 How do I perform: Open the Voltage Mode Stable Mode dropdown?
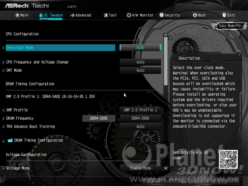coord(140,168)
